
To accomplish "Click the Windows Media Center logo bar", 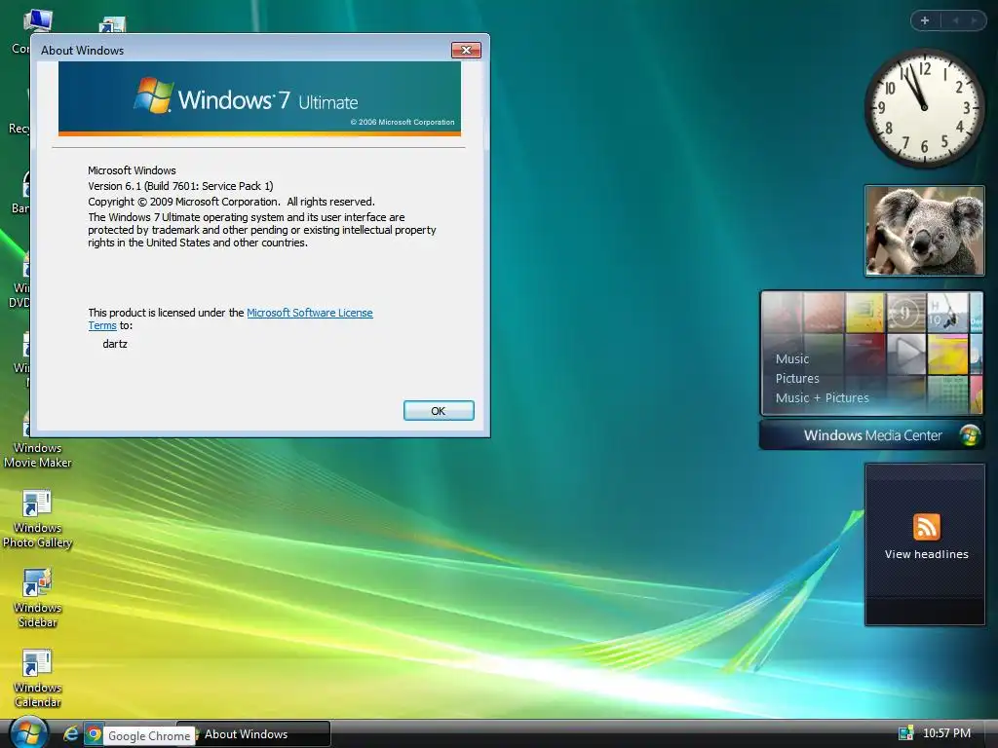I will 872,435.
